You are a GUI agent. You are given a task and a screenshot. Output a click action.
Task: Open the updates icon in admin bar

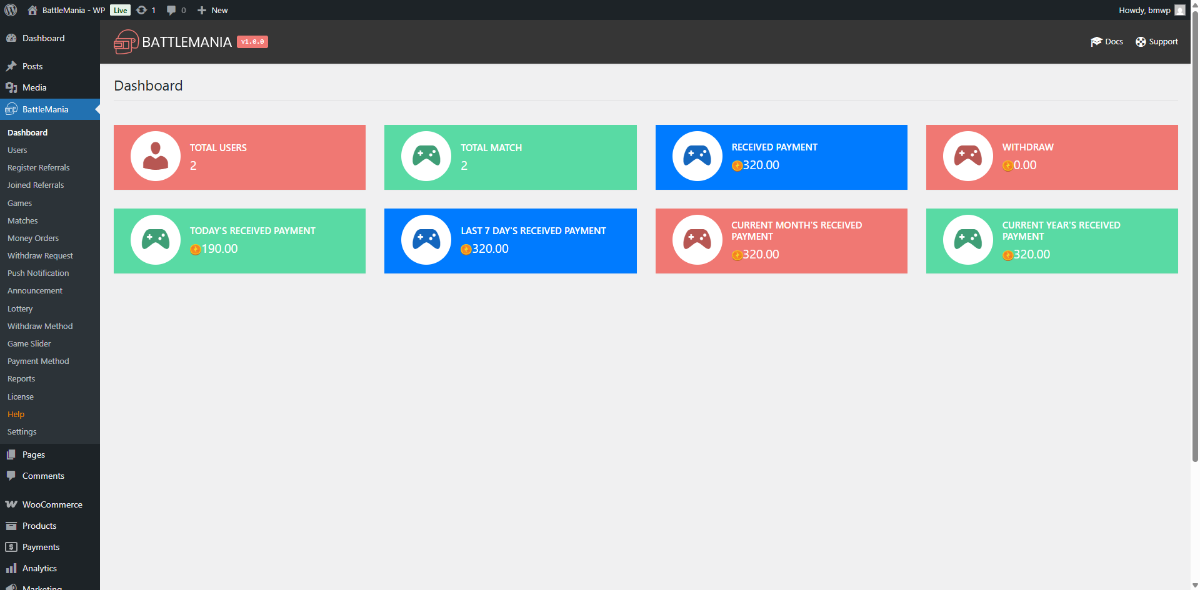point(142,10)
